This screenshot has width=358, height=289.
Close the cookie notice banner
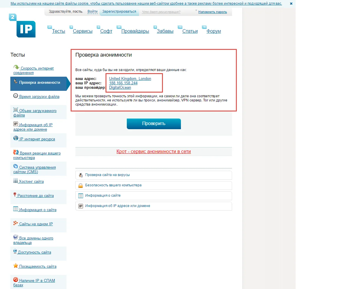click(291, 4)
